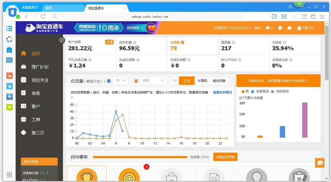Open 账户 in the navigation menu

(x=36, y=107)
